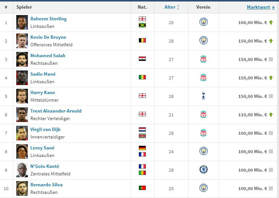Click Virgil van Dijk's portrait thumbnail
279x198 pixels.
(22, 133)
